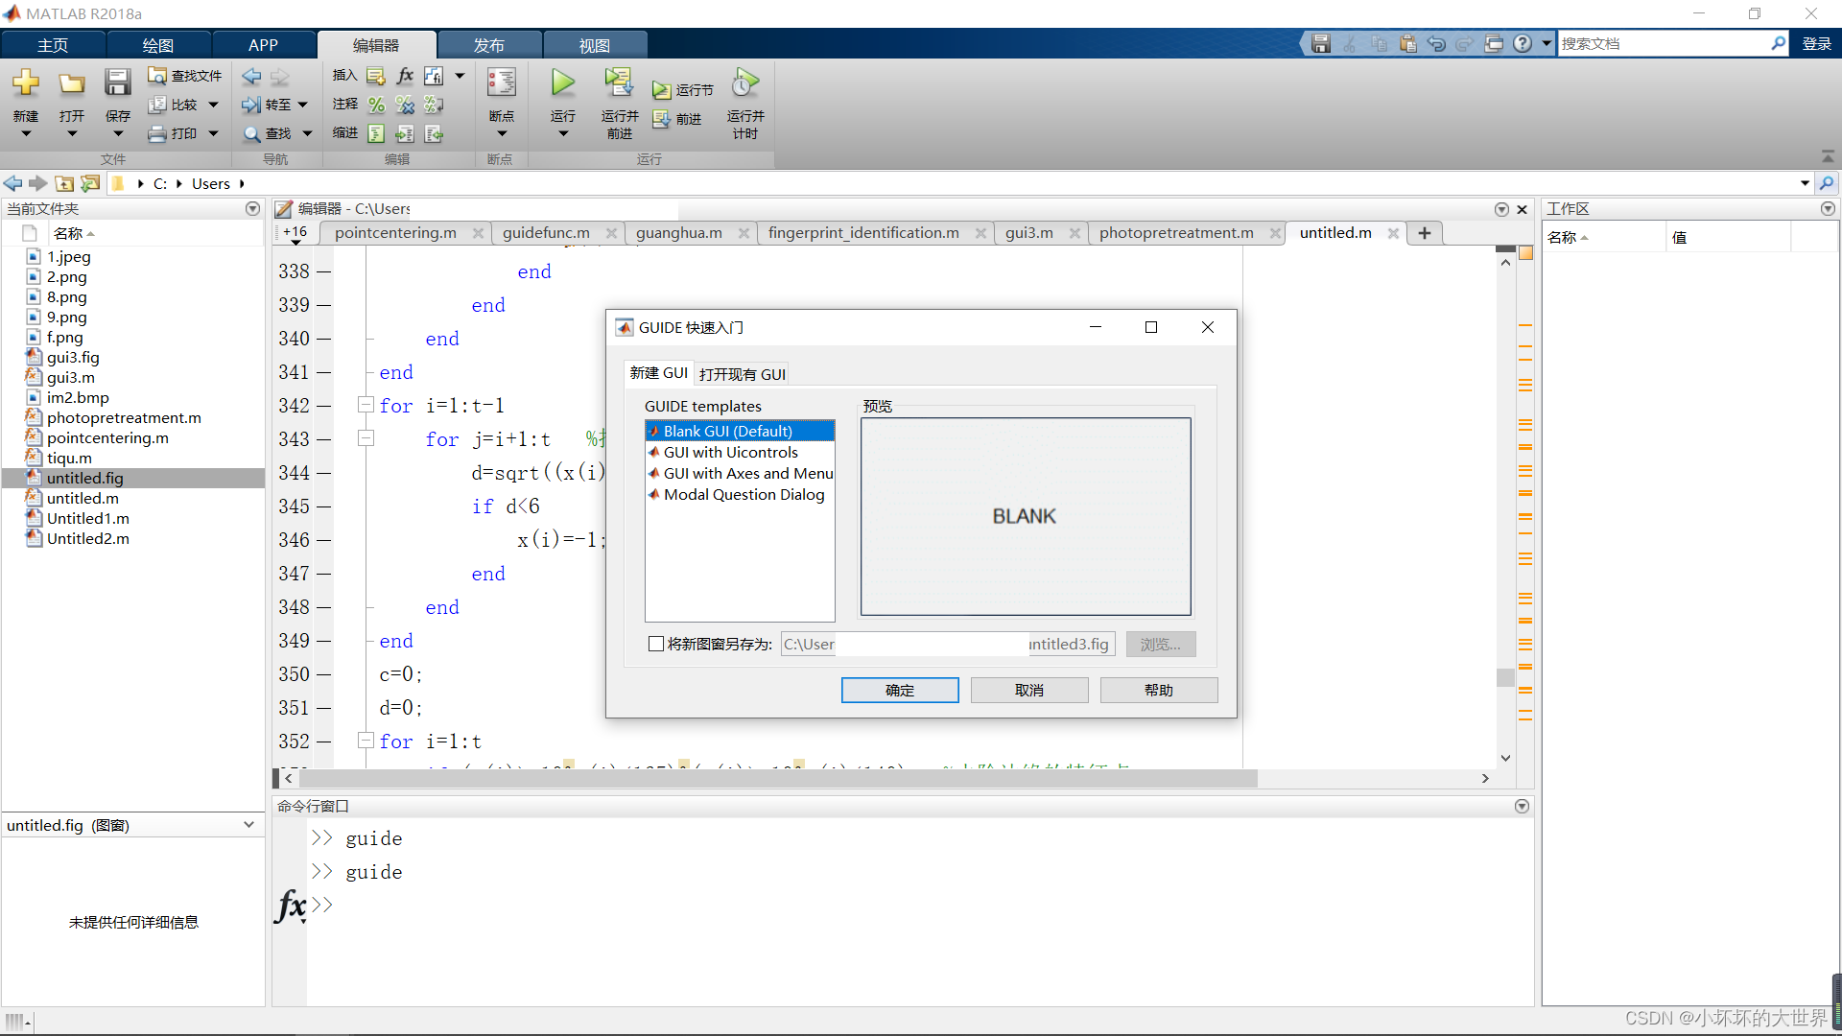Check the save new figure as checkbox
This screenshot has height=1036, width=1842.
tap(656, 645)
